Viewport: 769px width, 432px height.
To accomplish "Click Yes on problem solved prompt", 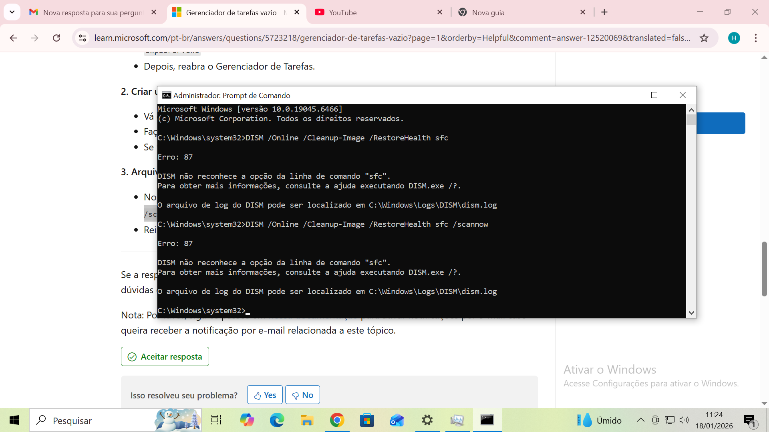I will (x=265, y=395).
